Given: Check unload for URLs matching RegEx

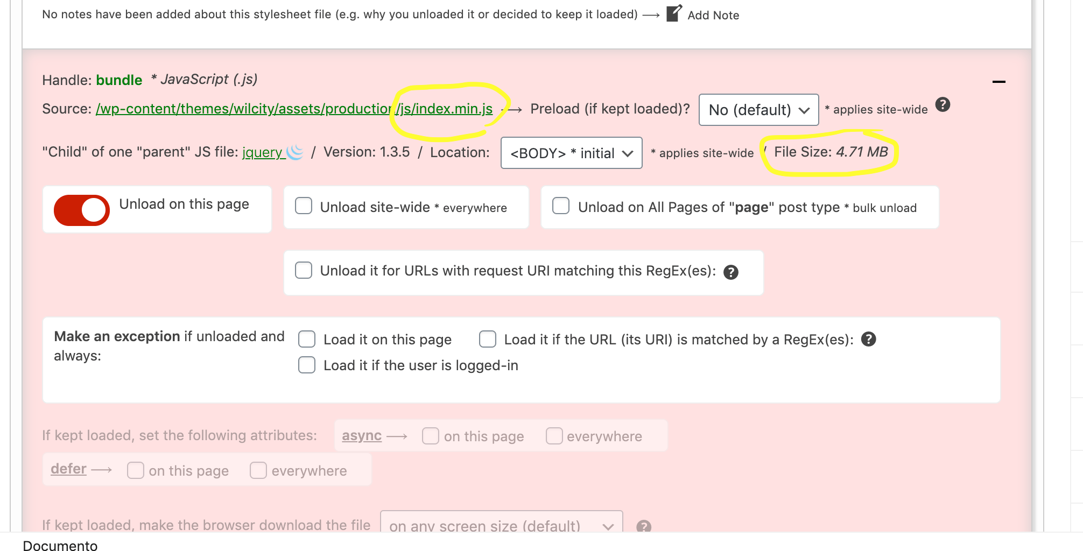Looking at the screenshot, I should 304,270.
